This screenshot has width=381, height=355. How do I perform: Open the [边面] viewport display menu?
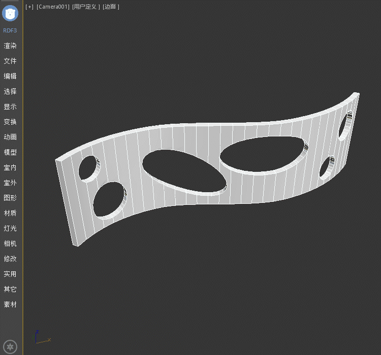click(111, 7)
